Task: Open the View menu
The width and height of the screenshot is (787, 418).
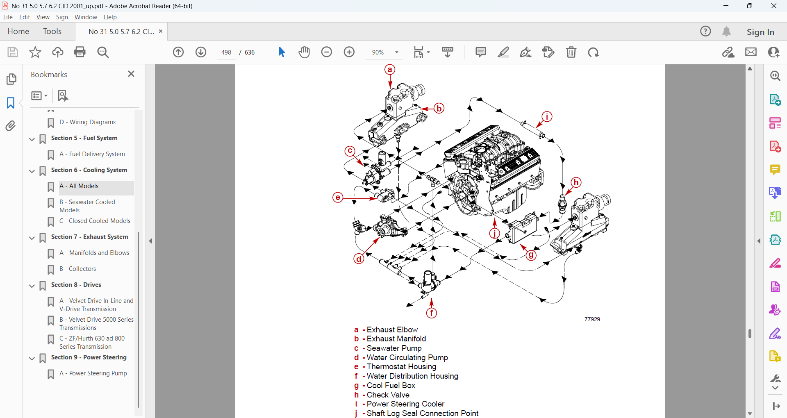Action: [43, 17]
